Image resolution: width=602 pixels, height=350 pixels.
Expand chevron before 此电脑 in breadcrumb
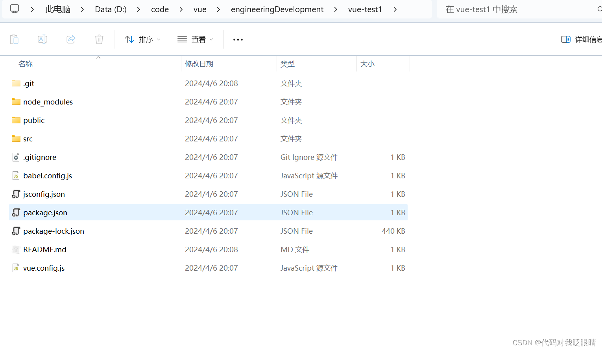32,9
